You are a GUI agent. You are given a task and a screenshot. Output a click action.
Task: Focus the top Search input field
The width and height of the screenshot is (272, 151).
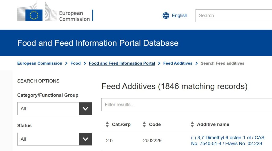(x=234, y=16)
